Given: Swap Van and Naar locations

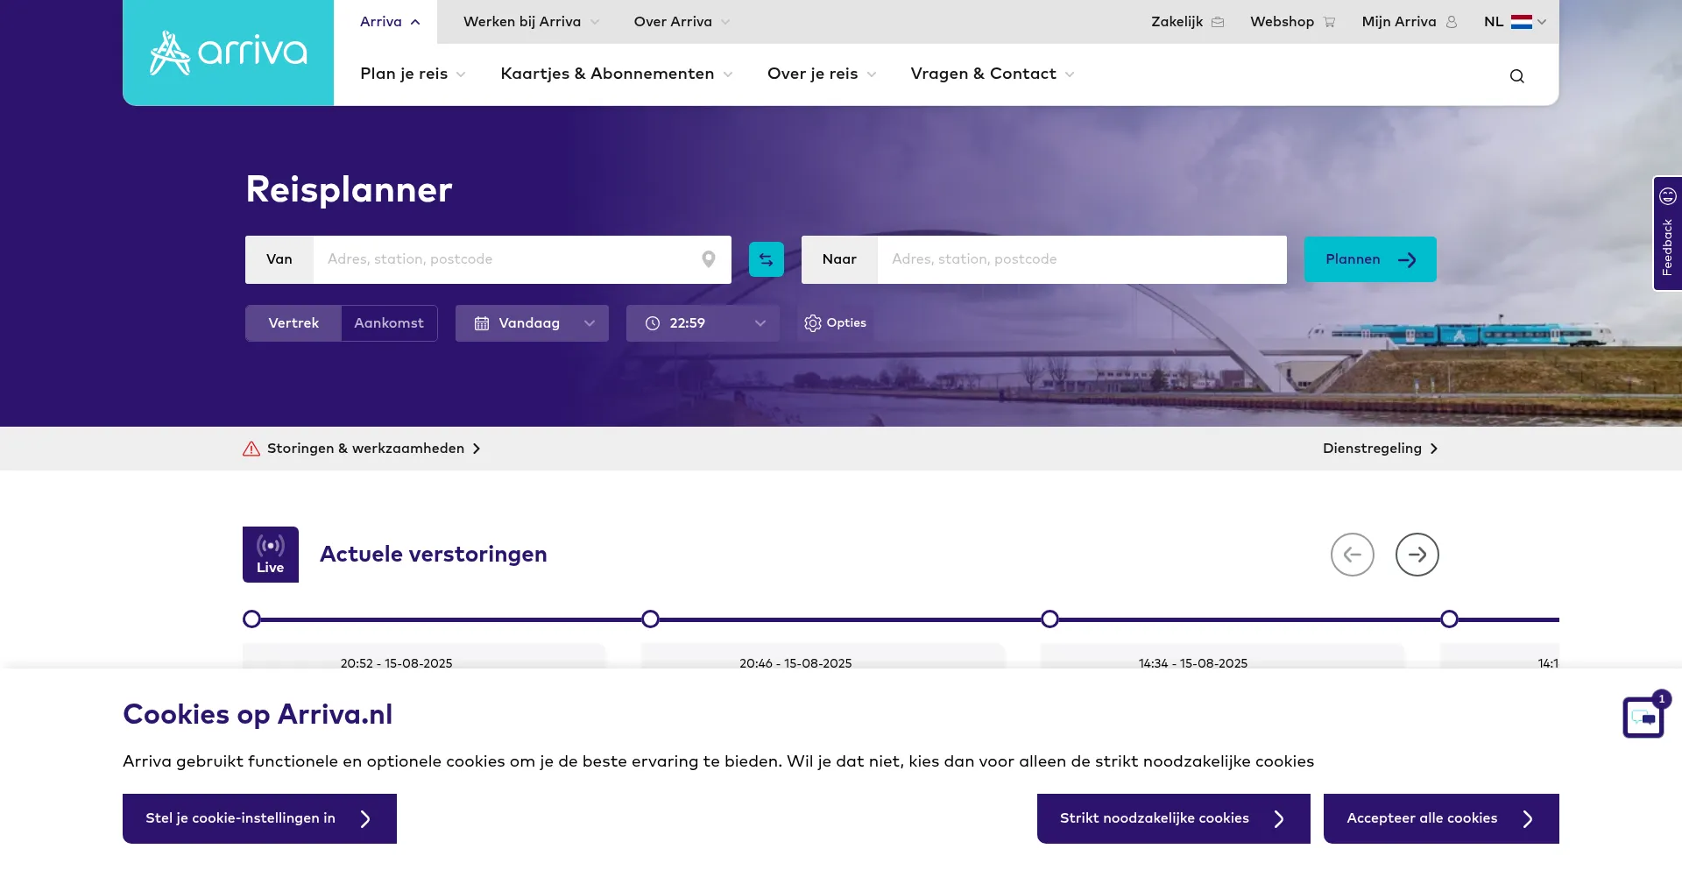Looking at the screenshot, I should pos(767,259).
